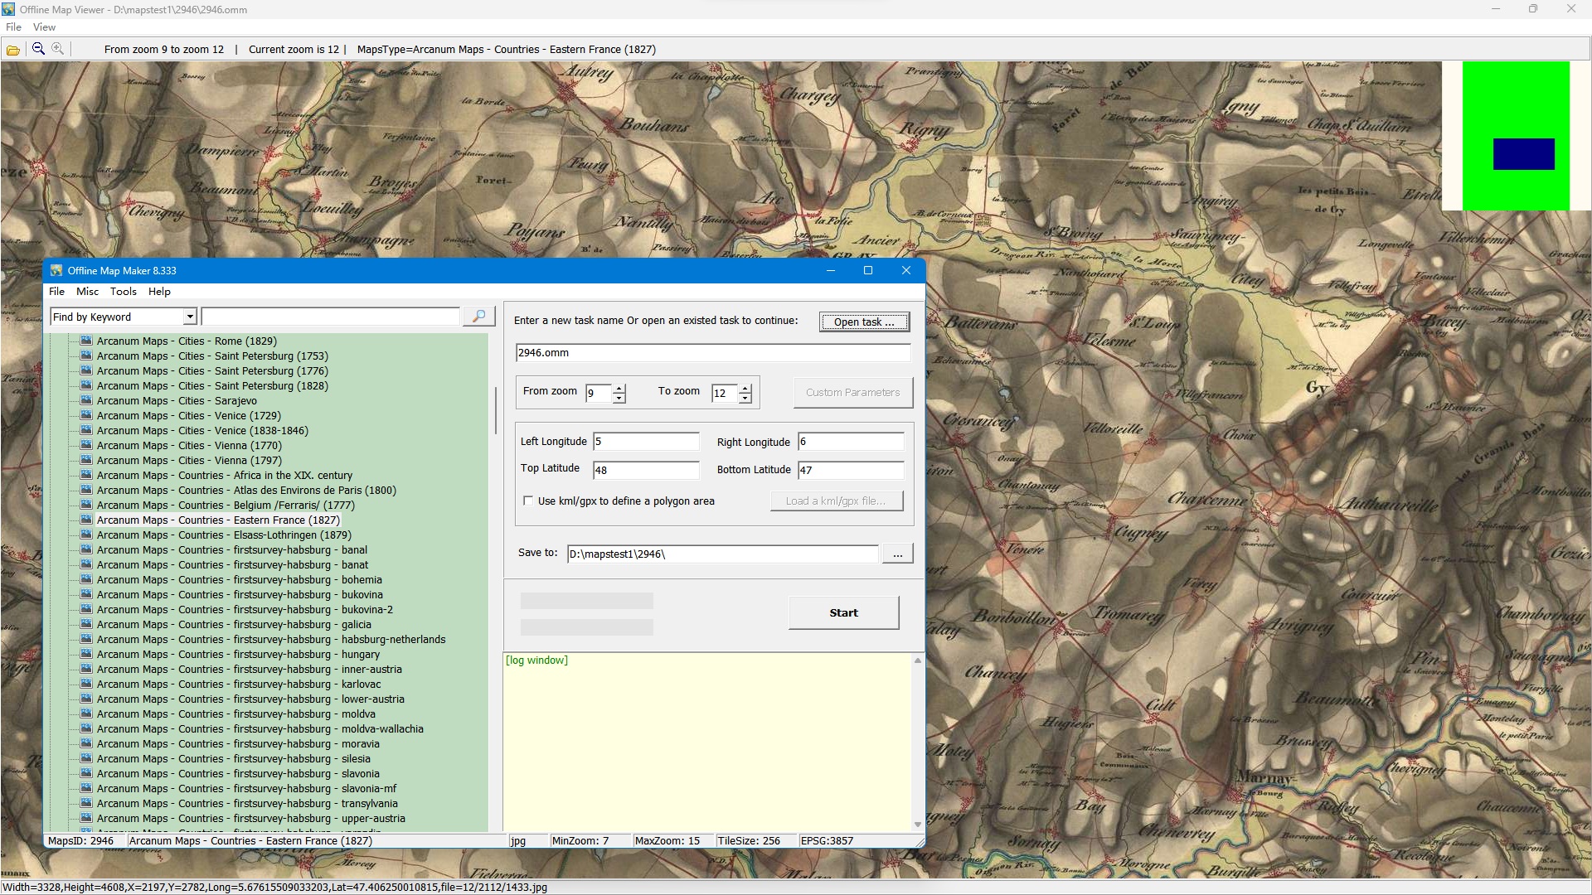Click icon beside Elsass-Lothringen (1879)
The height and width of the screenshot is (895, 1592).
[x=85, y=535]
